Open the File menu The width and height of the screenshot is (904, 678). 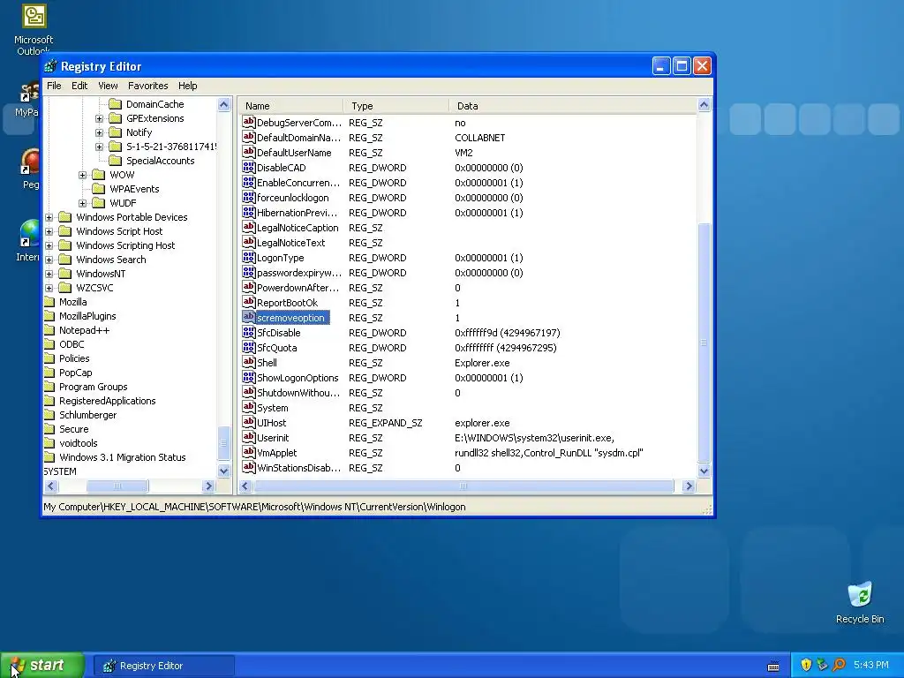(x=54, y=86)
